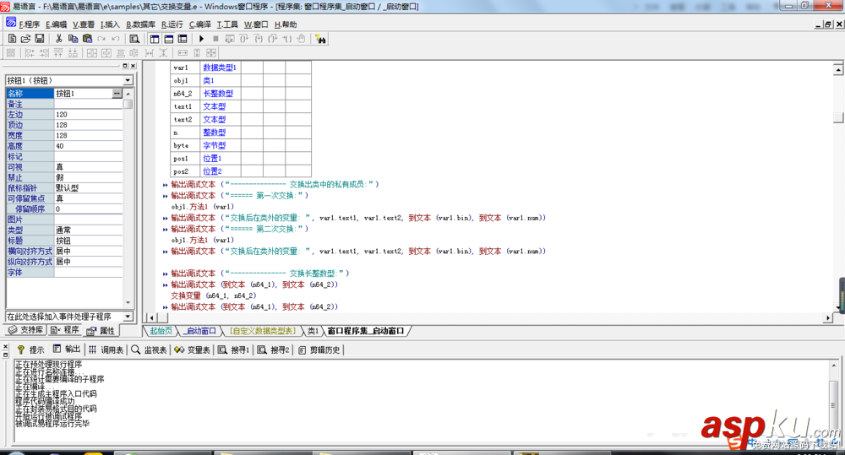Open the T.工具 menu
The image size is (845, 455).
tap(227, 24)
